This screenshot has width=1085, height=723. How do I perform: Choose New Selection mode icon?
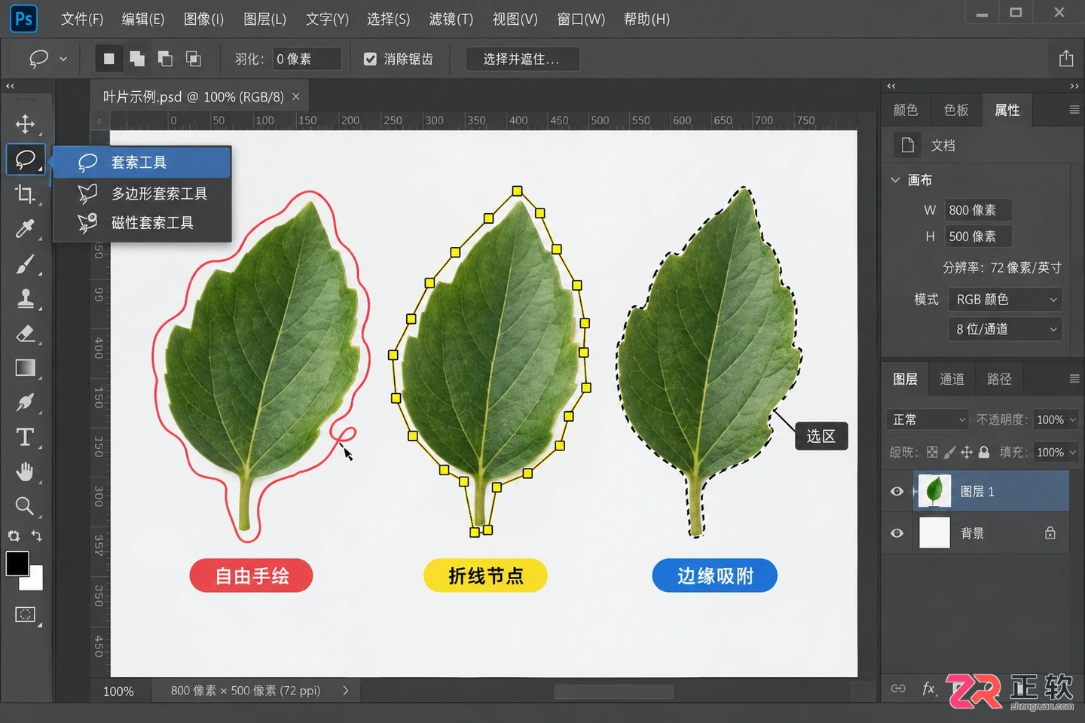point(109,59)
